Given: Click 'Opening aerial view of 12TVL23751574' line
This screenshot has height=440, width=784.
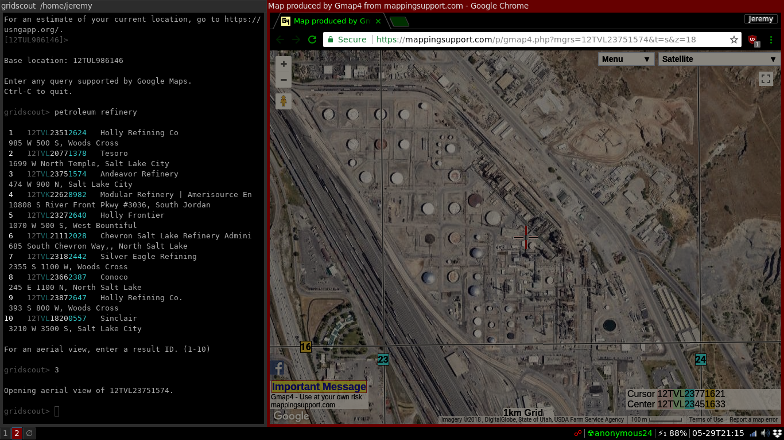Looking at the screenshot, I should click(89, 391).
